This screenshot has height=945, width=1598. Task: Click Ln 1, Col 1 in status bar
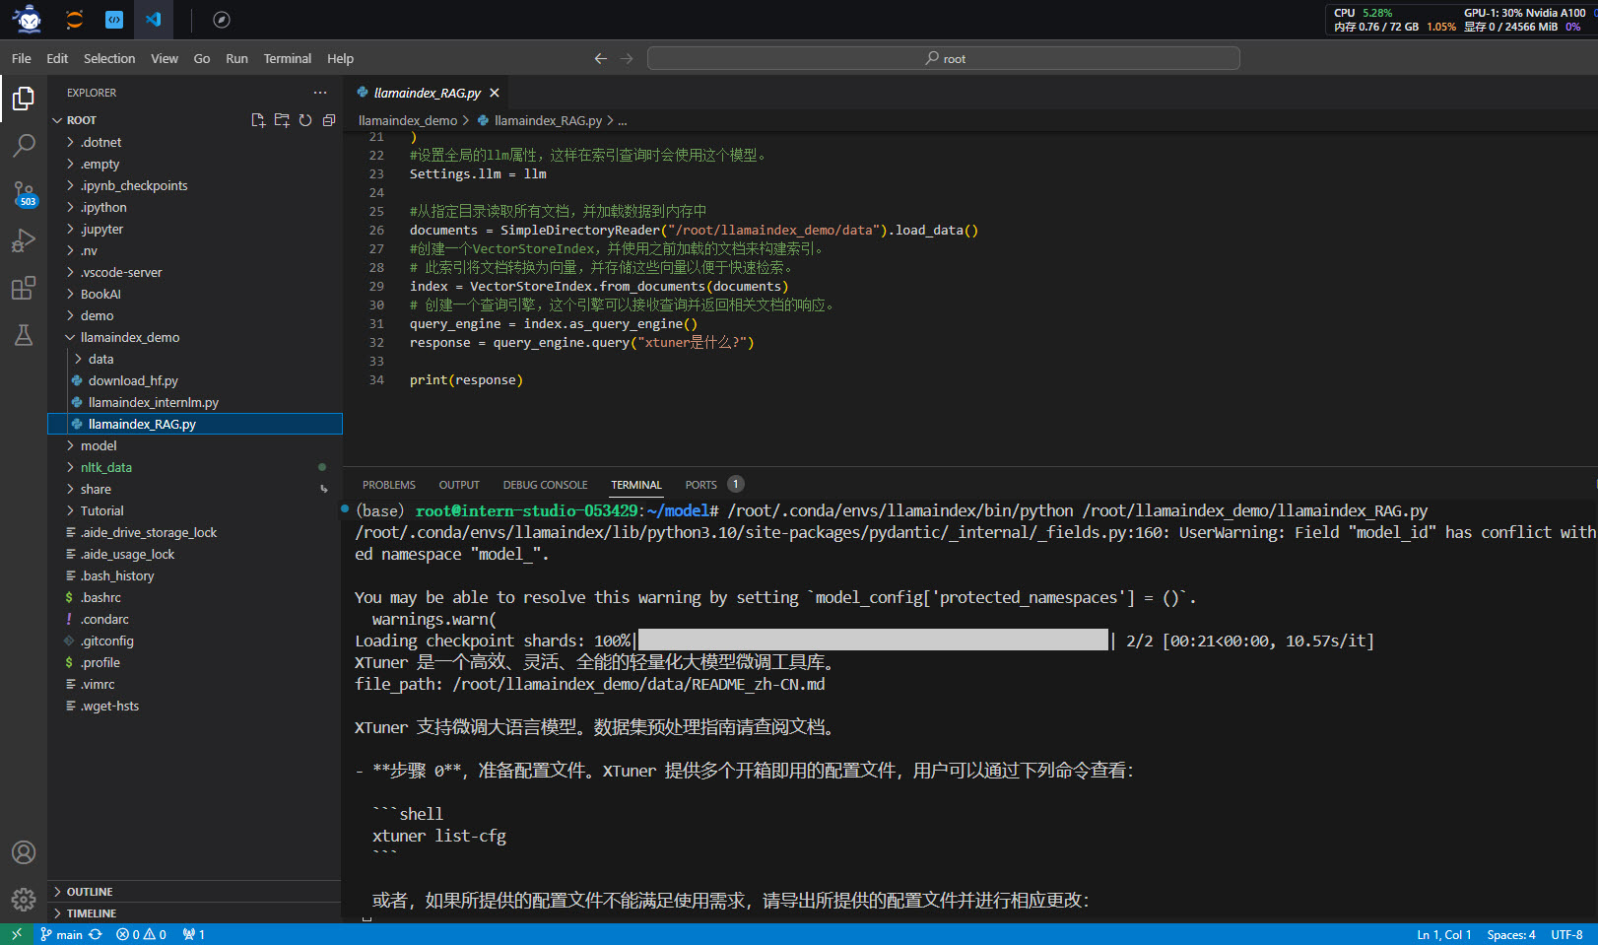[1444, 934]
